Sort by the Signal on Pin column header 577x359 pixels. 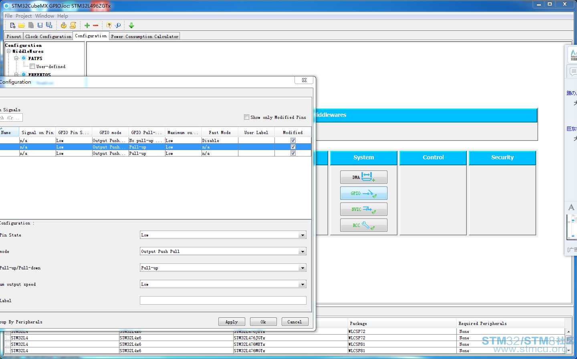tap(37, 132)
